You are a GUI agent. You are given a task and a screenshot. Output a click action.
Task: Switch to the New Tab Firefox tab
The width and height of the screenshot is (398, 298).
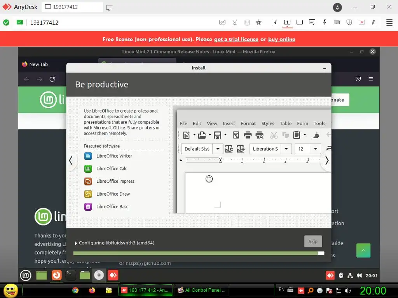(x=38, y=64)
